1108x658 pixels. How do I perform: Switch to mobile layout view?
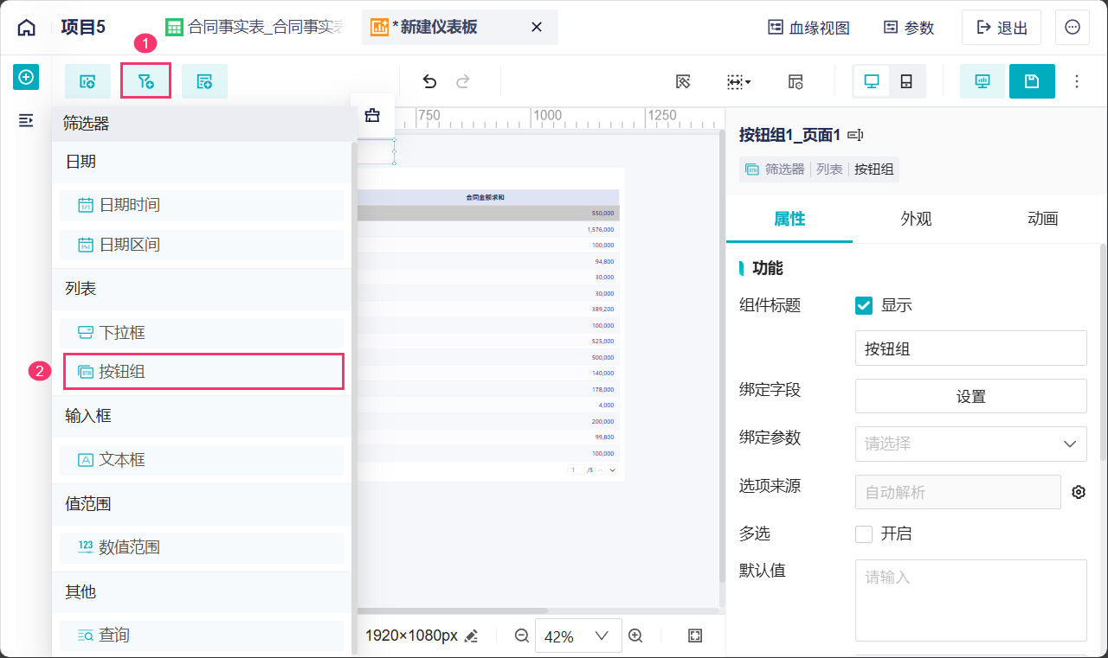pyautogui.click(x=906, y=81)
